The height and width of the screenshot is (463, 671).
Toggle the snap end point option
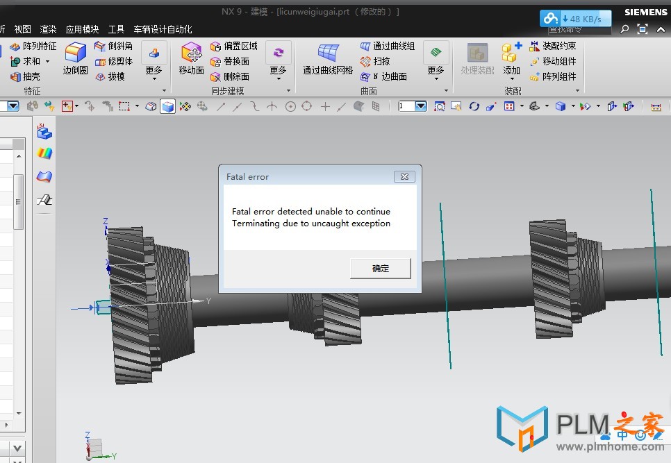(221, 106)
